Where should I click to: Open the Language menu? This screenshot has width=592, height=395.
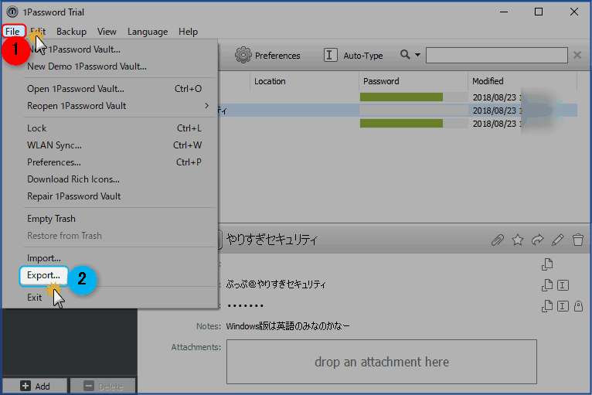tap(148, 32)
